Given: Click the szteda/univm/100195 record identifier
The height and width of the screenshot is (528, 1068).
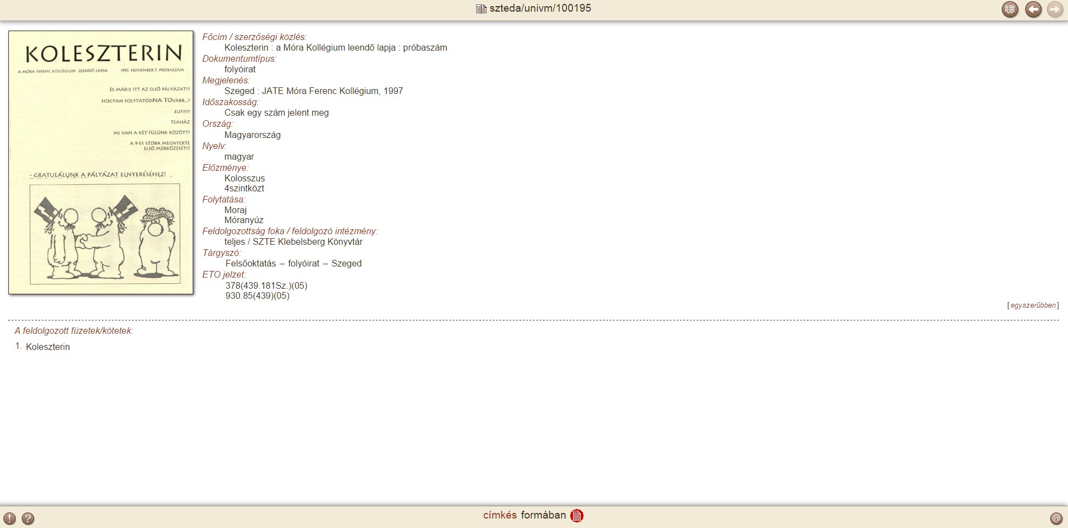Looking at the screenshot, I should coord(540,8).
